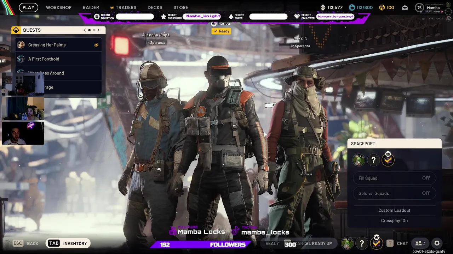Screen dimensions: 453x254
Task: Click green avatar in bottom squad bar
Action: pos(347,243)
